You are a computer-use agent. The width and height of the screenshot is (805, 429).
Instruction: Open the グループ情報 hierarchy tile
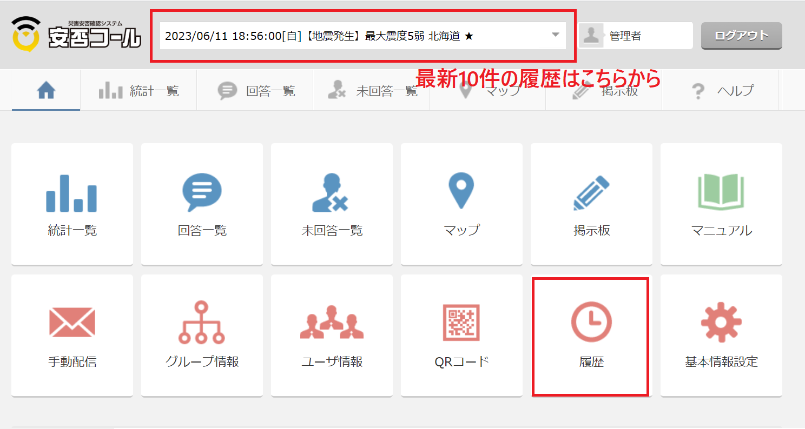[x=202, y=336]
